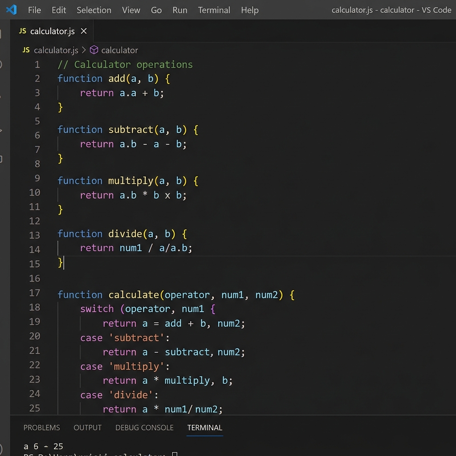Click the JS file icon in the tab
Viewport: 456px width, 456px height.
23,31
